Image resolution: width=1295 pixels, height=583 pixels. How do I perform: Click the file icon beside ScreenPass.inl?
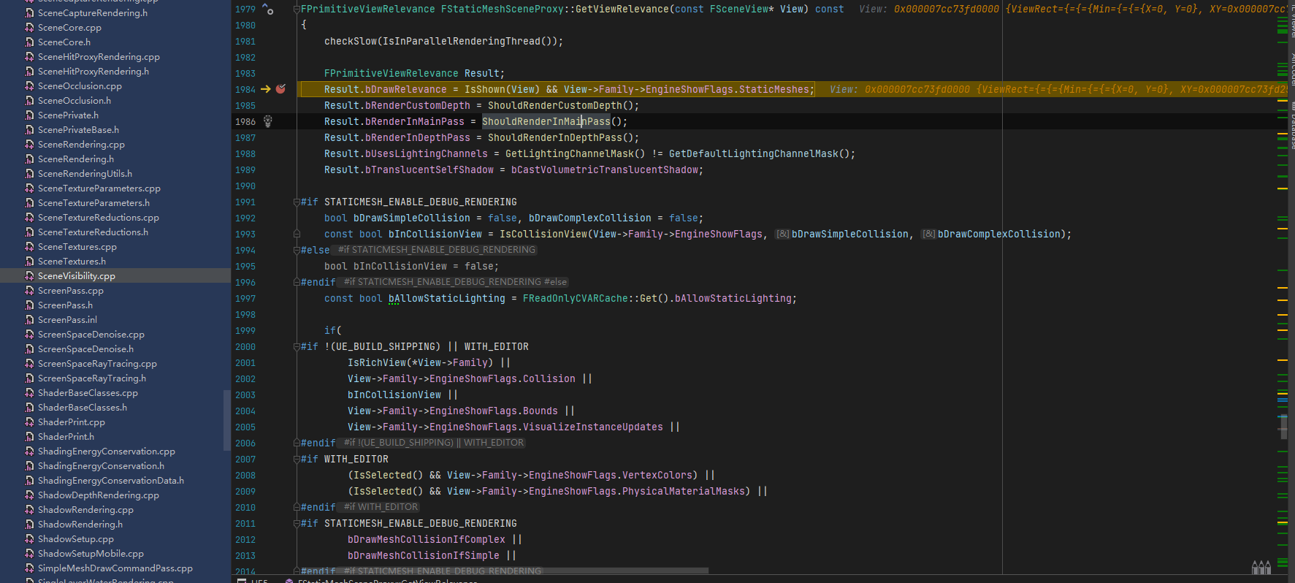coord(29,320)
